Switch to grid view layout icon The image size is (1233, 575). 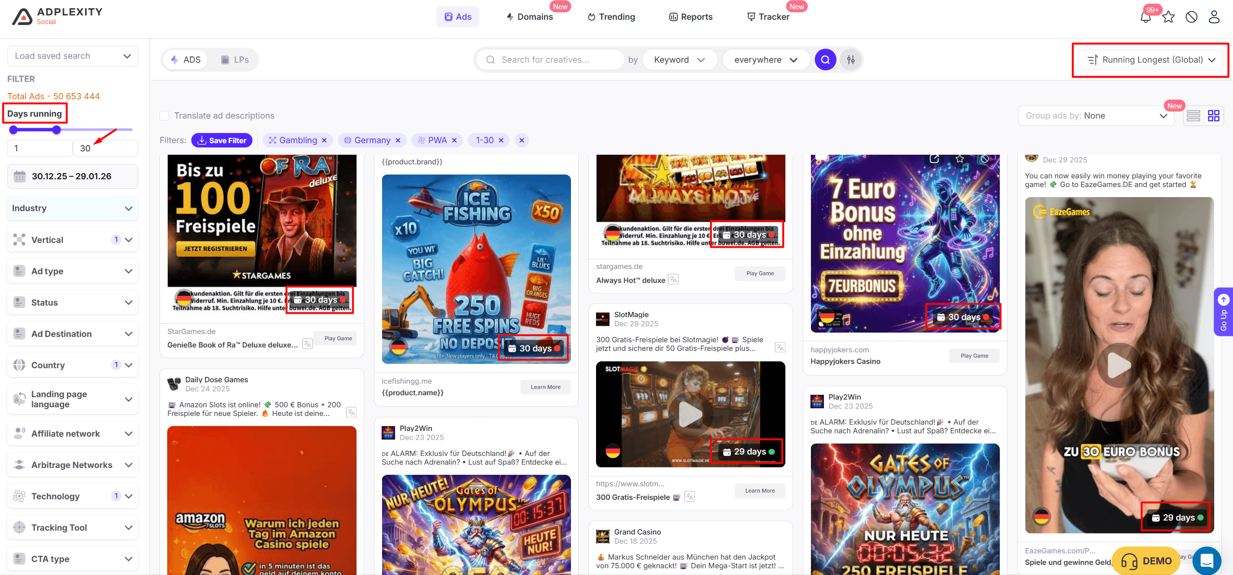[x=1213, y=116]
